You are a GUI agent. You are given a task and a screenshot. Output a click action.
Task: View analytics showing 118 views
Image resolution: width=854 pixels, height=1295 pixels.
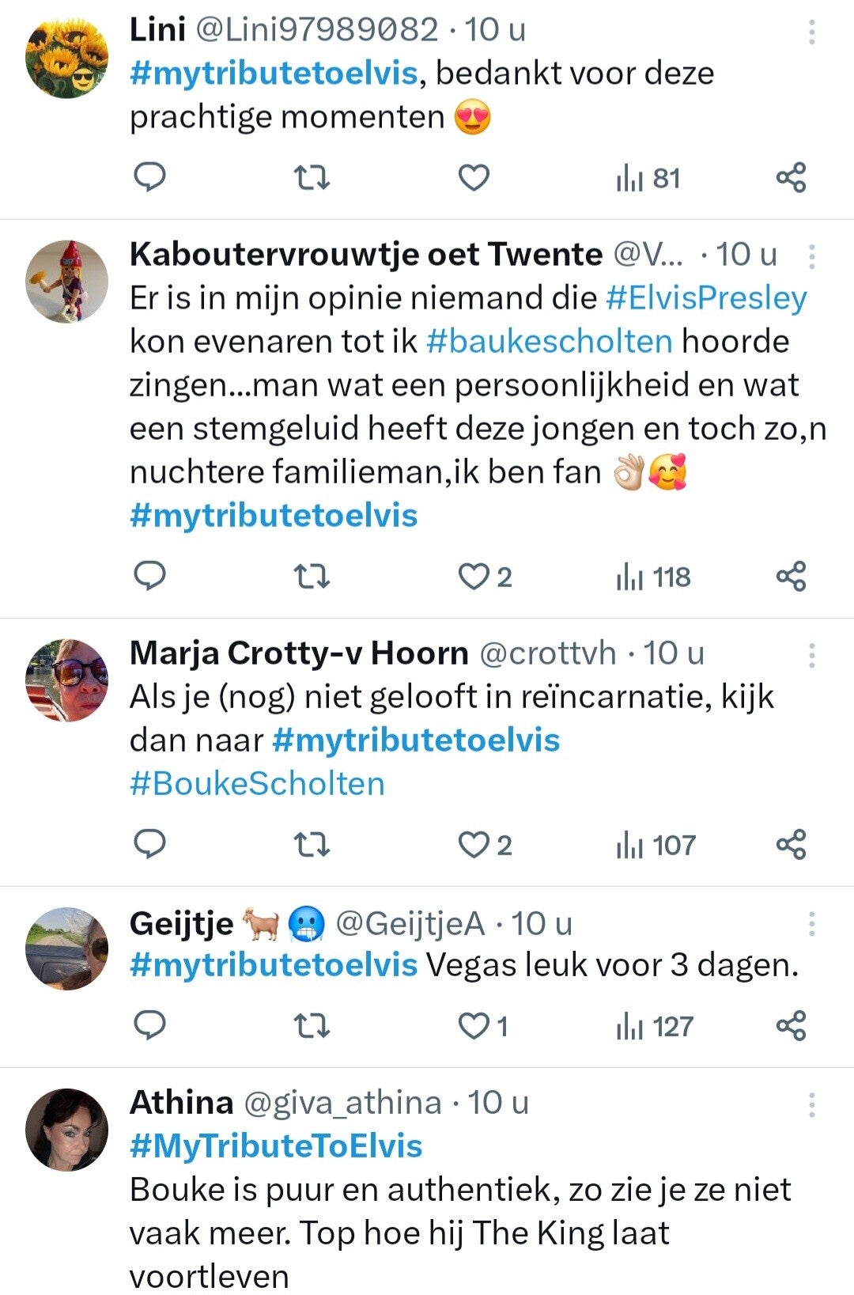(x=653, y=577)
